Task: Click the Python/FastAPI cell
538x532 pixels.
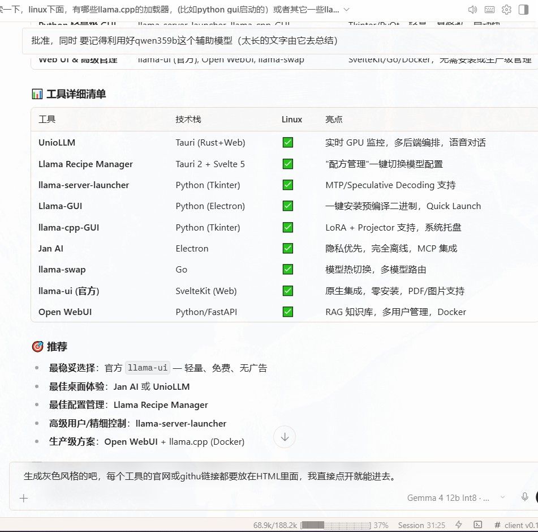Action: click(x=206, y=312)
